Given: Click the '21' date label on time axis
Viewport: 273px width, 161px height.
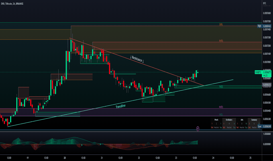Looking at the screenshot, I should 102,158.
